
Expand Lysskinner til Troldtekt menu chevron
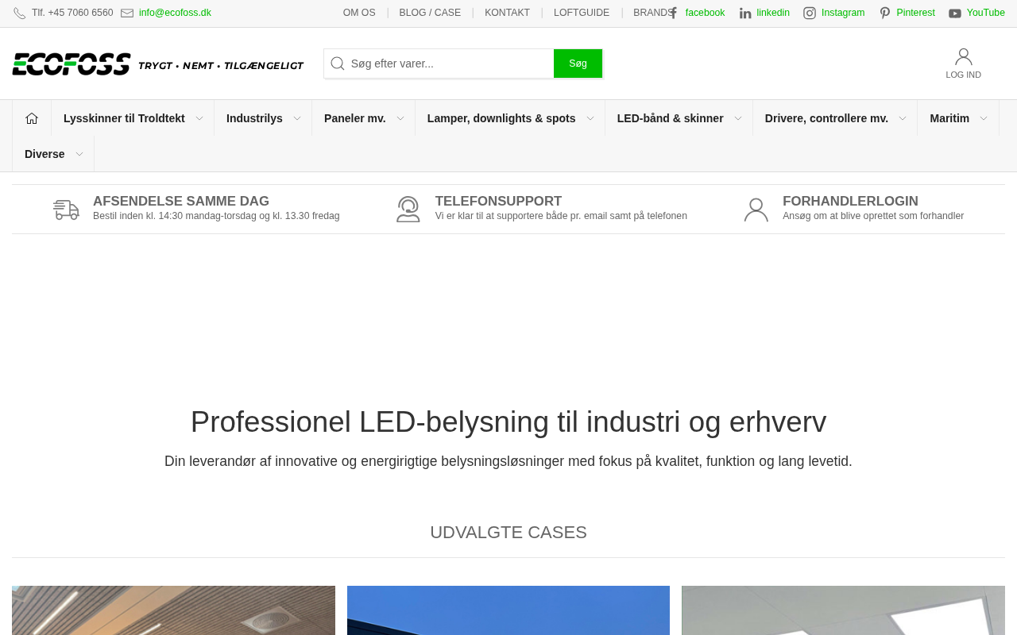pos(199,118)
